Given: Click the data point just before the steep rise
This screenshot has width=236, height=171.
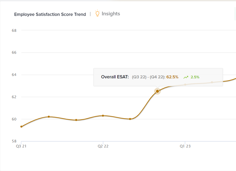Looking at the screenshot, I should tap(130, 119).
